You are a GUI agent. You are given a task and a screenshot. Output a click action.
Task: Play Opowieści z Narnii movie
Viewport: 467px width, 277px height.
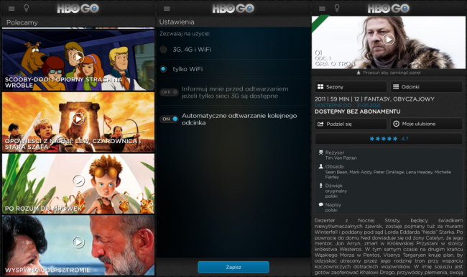pyautogui.click(x=78, y=119)
